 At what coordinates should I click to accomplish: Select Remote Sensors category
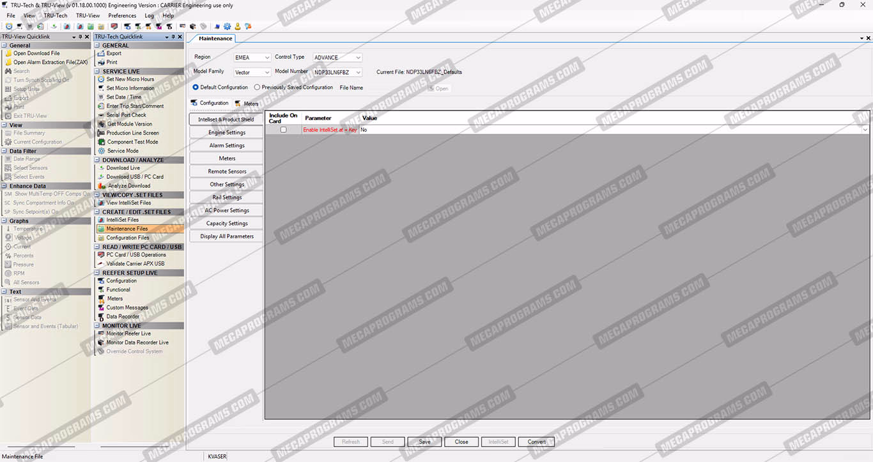[227, 171]
